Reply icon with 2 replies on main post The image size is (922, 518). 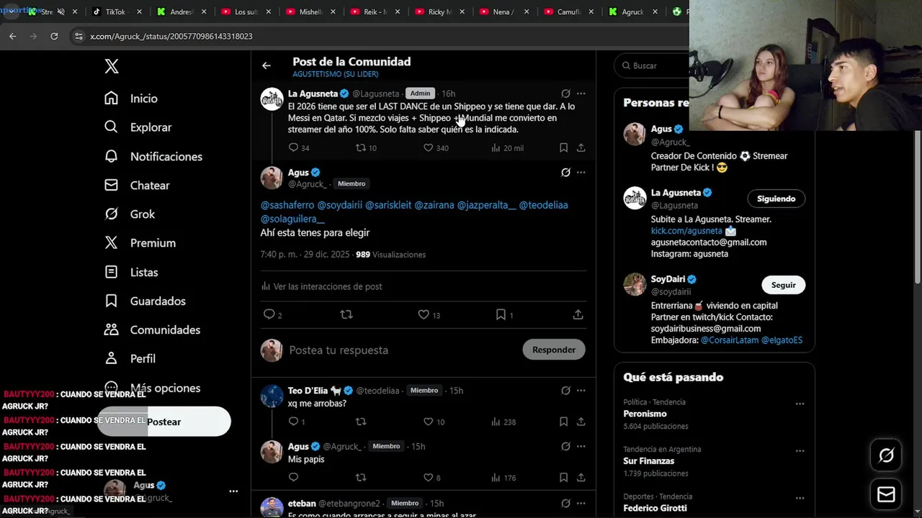[272, 314]
